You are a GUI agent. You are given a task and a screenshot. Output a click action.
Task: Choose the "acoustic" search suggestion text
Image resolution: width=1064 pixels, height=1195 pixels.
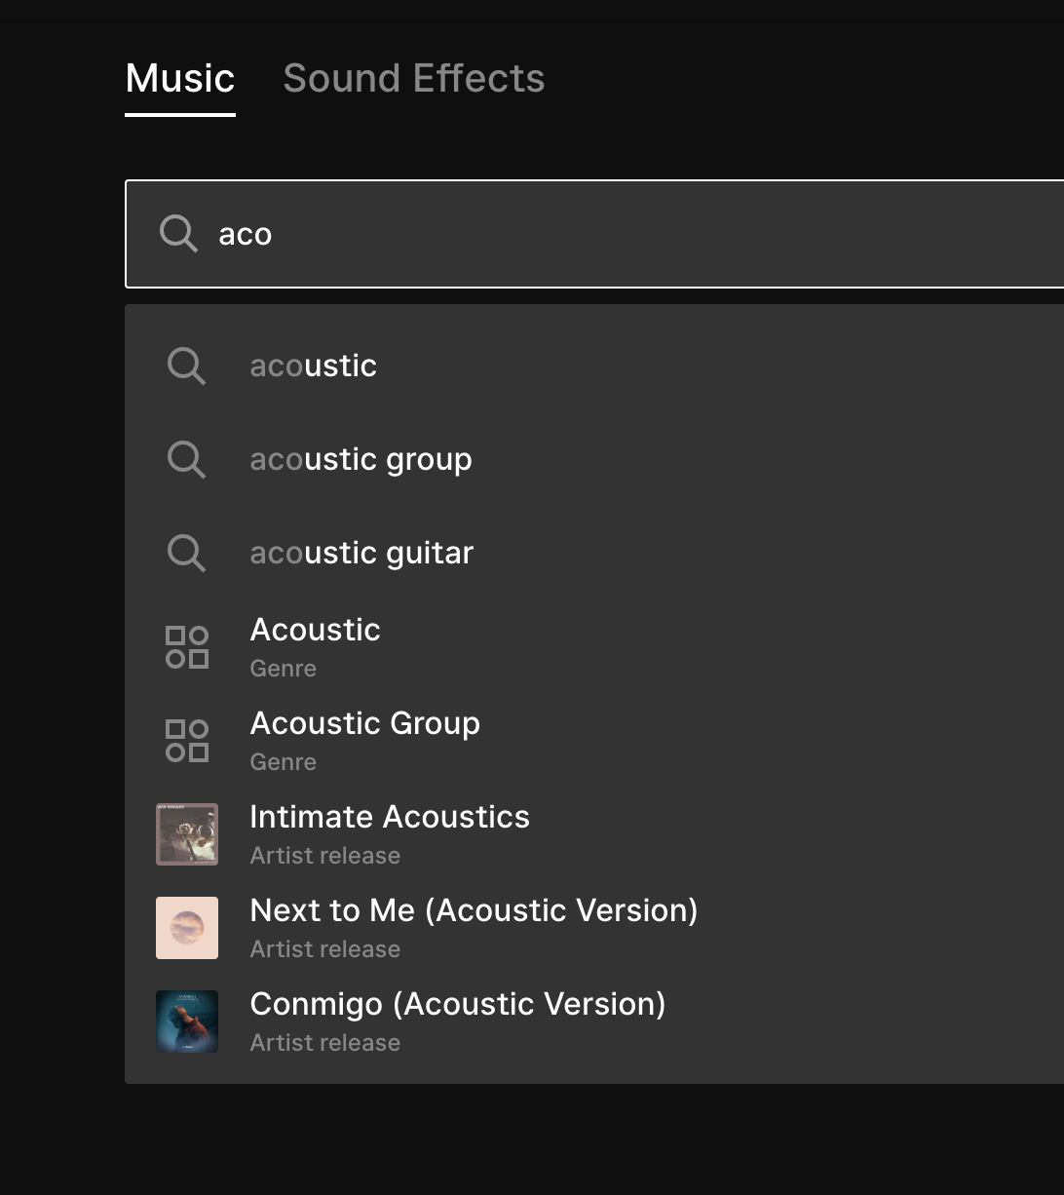tap(313, 366)
